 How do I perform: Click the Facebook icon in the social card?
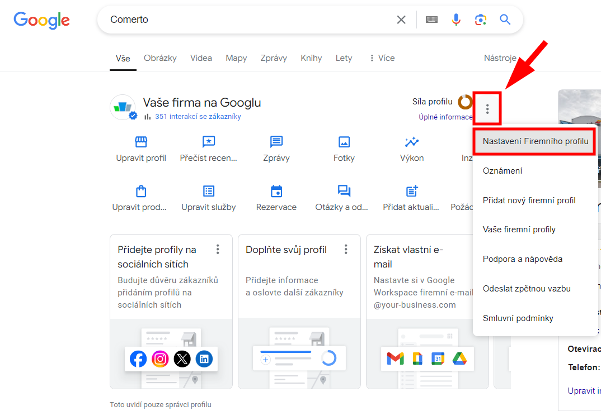[138, 359]
